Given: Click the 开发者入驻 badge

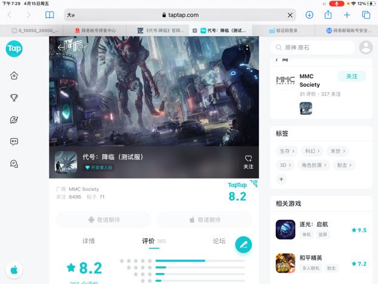Looking at the screenshot, I should coord(99,168).
